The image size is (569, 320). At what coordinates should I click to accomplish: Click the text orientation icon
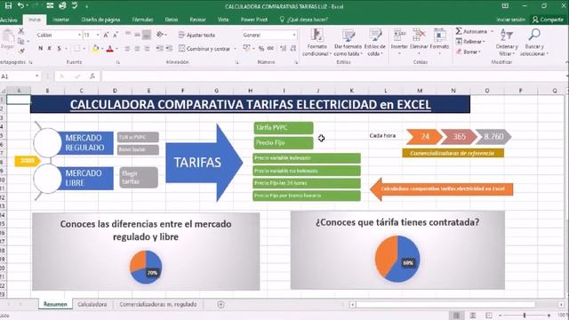pyautogui.click(x=160, y=35)
